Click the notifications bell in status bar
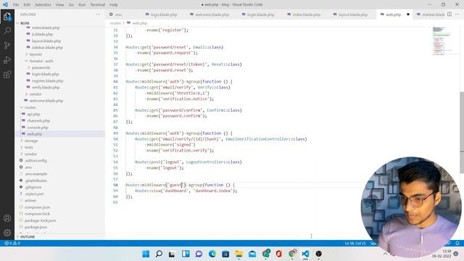The image size is (464, 261). 457,244
